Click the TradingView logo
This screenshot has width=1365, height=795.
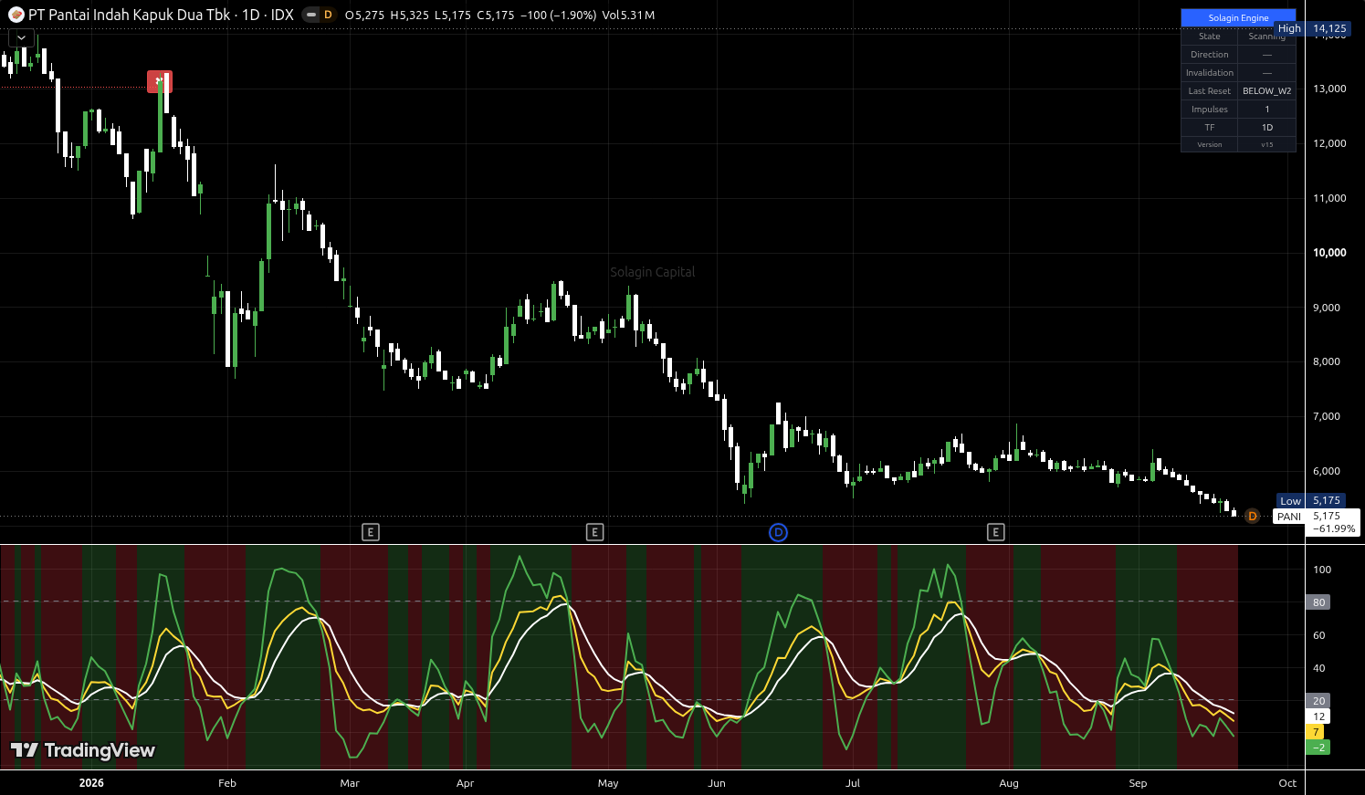click(x=83, y=750)
